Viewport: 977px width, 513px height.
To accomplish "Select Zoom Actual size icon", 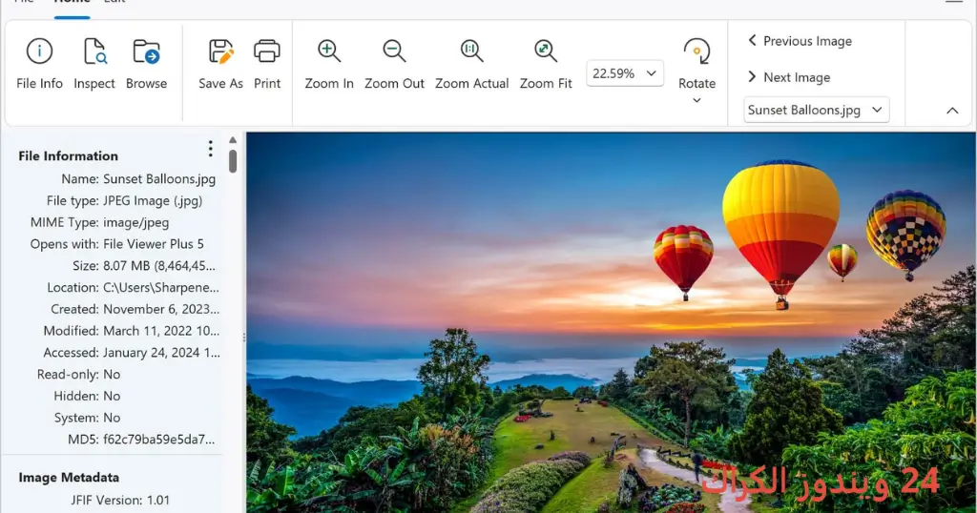I will click(471, 51).
